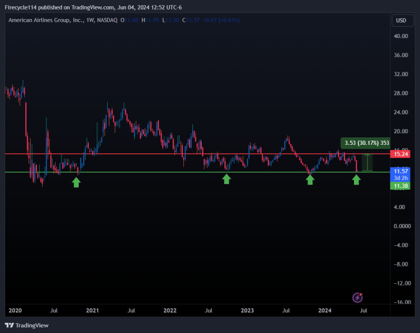The width and height of the screenshot is (420, 333).
Task: Click the 40.00 price scale value
Action: [400, 36]
